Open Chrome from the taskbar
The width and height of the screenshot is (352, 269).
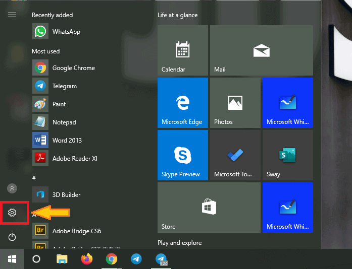[x=112, y=259]
